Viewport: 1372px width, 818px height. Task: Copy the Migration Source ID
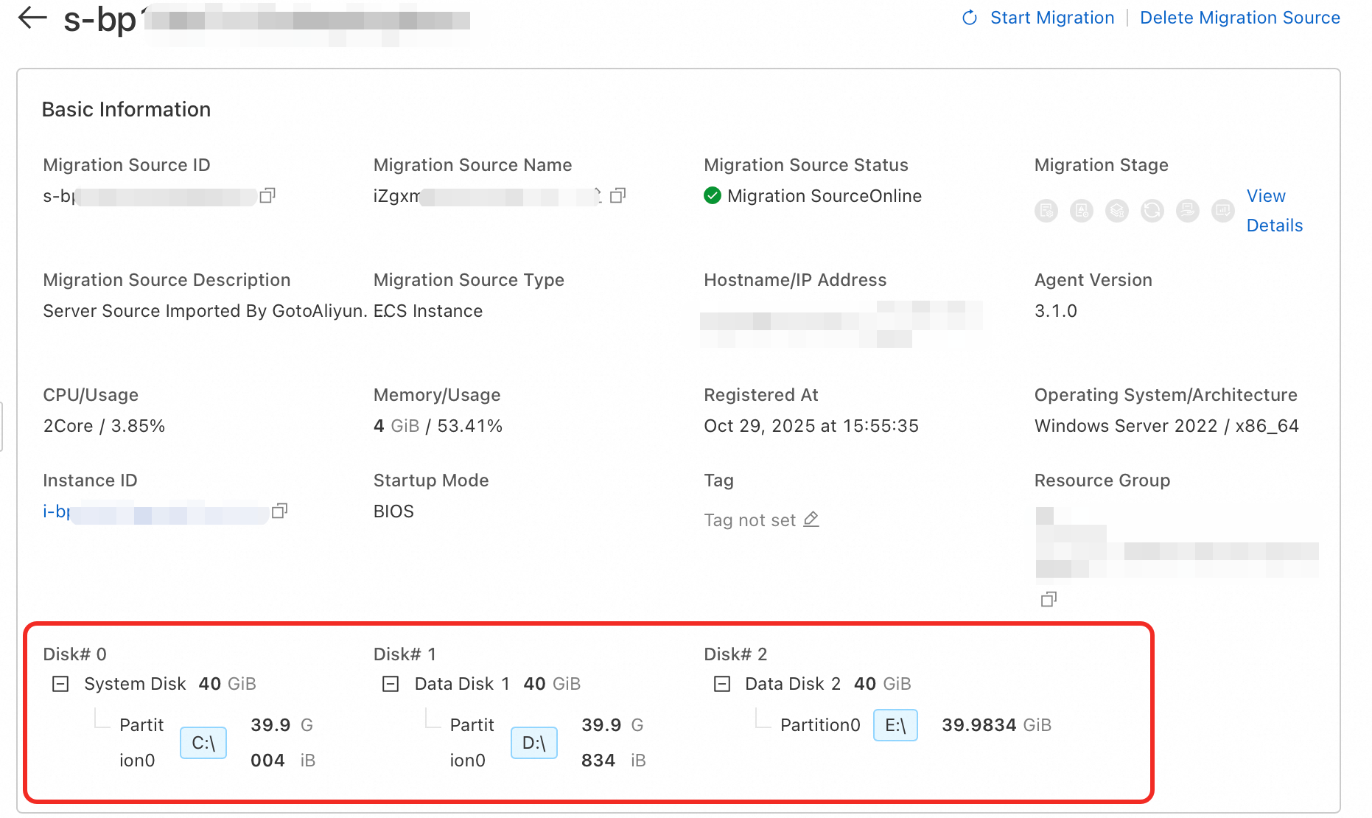tap(267, 195)
